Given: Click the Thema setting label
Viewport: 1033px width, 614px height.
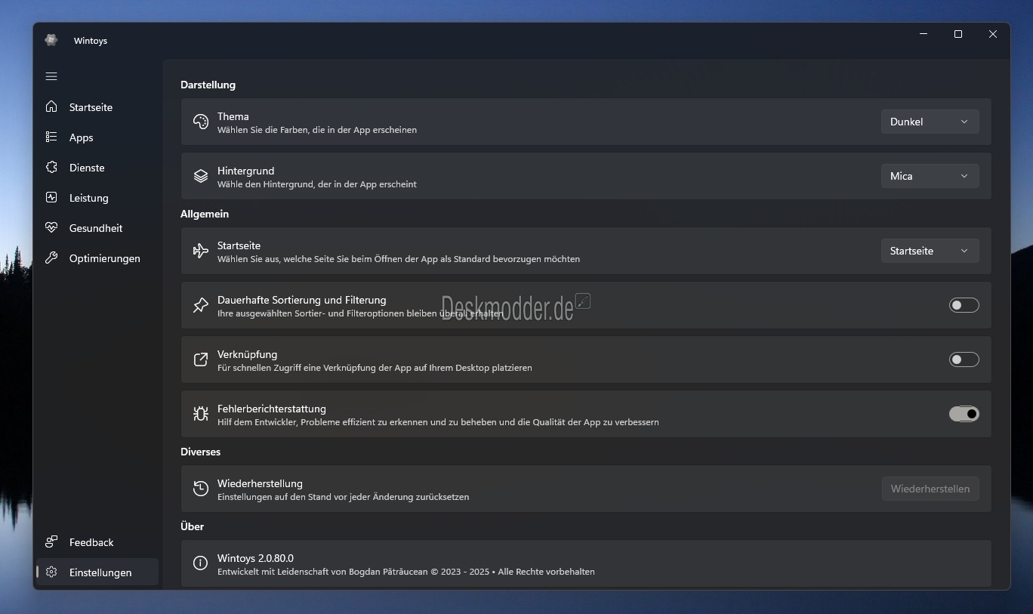Looking at the screenshot, I should point(233,116).
